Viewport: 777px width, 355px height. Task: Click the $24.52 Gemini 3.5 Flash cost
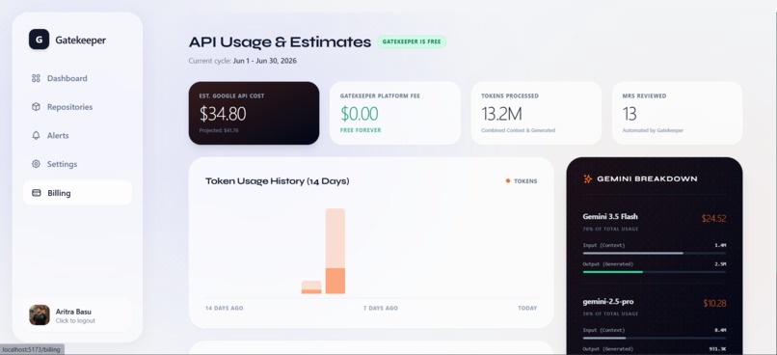tap(713, 218)
